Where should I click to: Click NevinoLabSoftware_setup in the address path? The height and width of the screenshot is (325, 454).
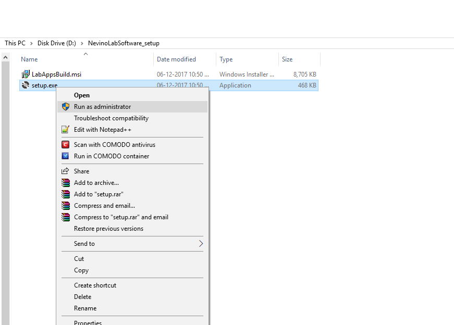point(124,43)
